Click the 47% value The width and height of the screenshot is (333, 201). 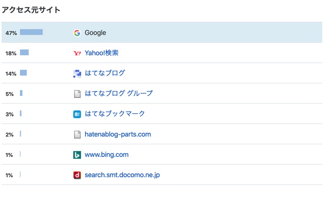click(11, 33)
